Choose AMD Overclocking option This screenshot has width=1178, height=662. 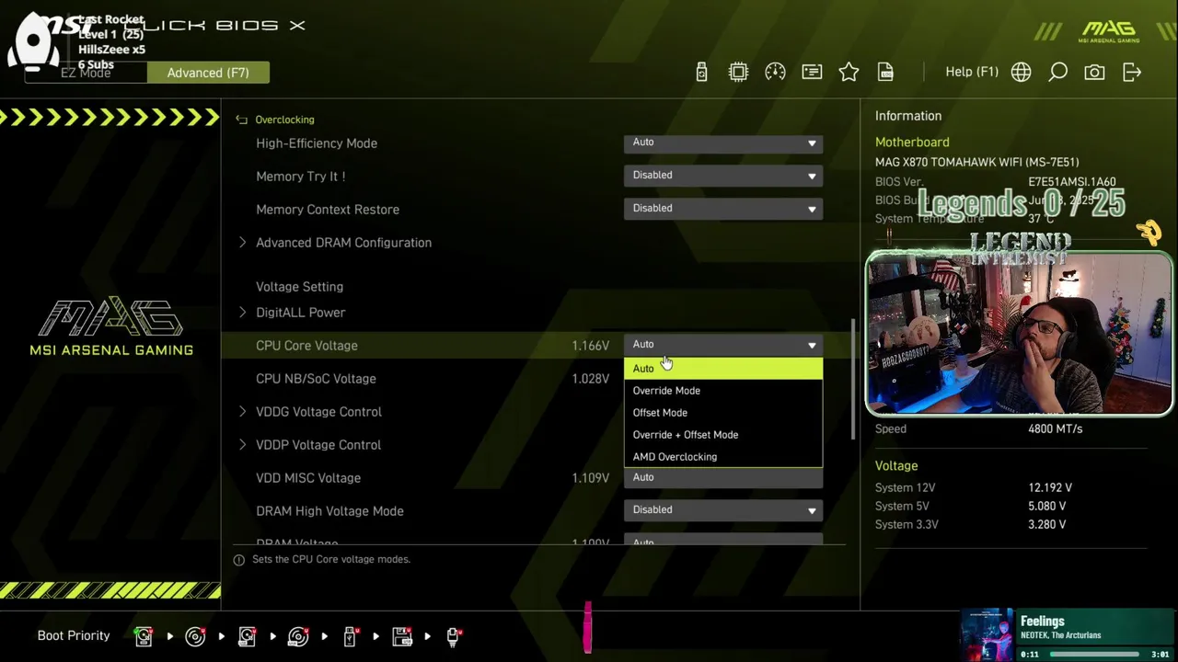coord(723,457)
